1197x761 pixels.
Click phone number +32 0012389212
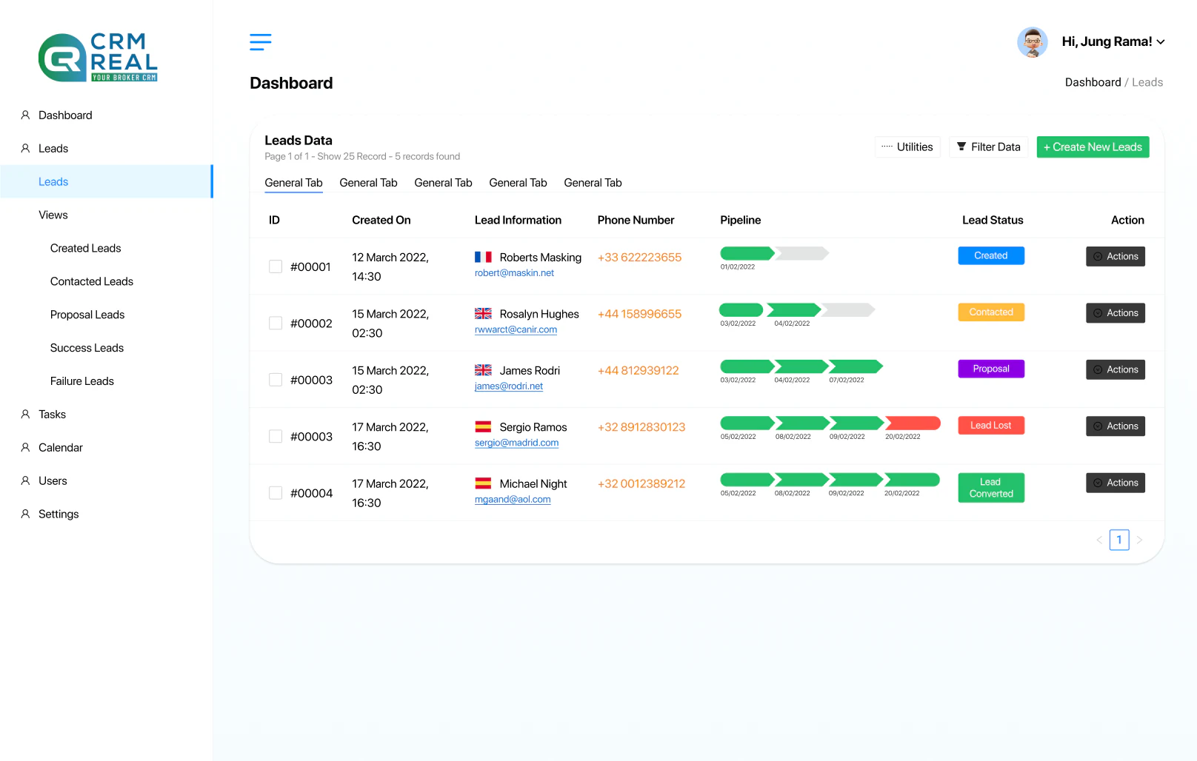641,484
